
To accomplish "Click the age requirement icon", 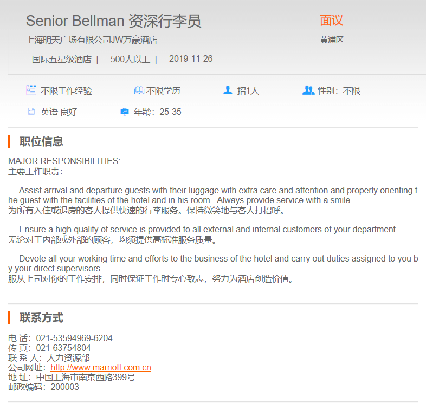I will tap(125, 112).
